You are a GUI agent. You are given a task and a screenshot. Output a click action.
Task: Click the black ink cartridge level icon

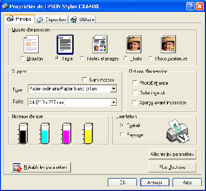pos(23,133)
